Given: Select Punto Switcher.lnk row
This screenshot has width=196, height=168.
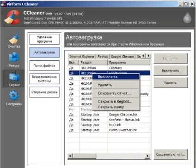Looking at the screenshot, I should click(x=109, y=130).
